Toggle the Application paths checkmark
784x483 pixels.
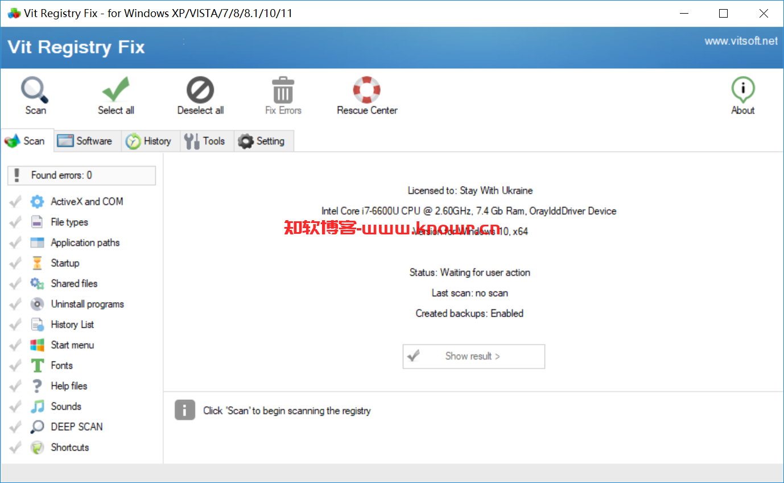click(16, 242)
